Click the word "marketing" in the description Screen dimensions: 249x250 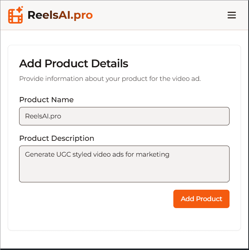point(152,154)
